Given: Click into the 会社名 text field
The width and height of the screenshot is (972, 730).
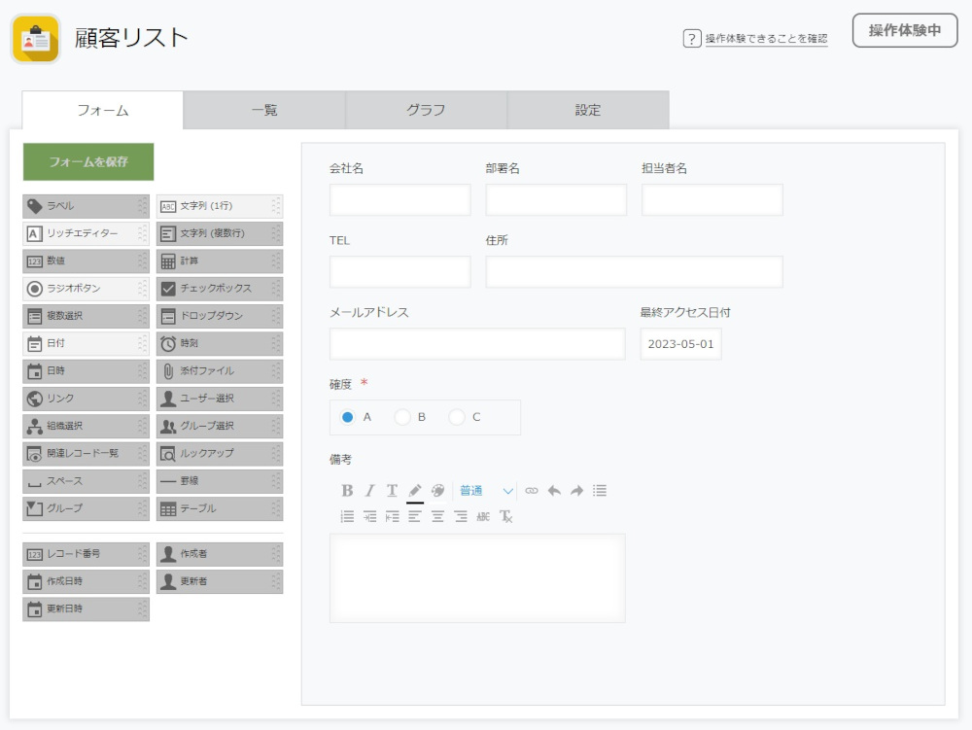Looking at the screenshot, I should 399,200.
